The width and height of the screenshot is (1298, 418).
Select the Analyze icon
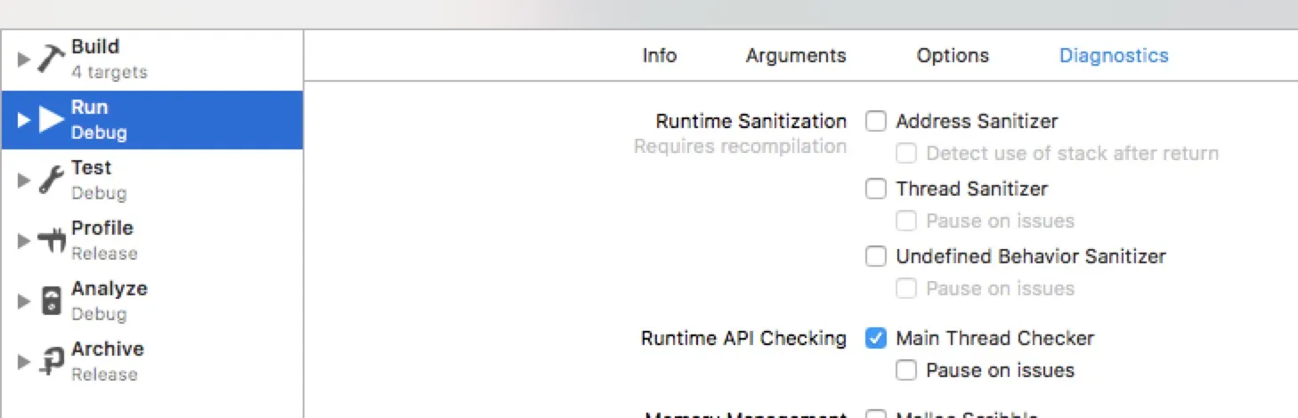tap(52, 301)
